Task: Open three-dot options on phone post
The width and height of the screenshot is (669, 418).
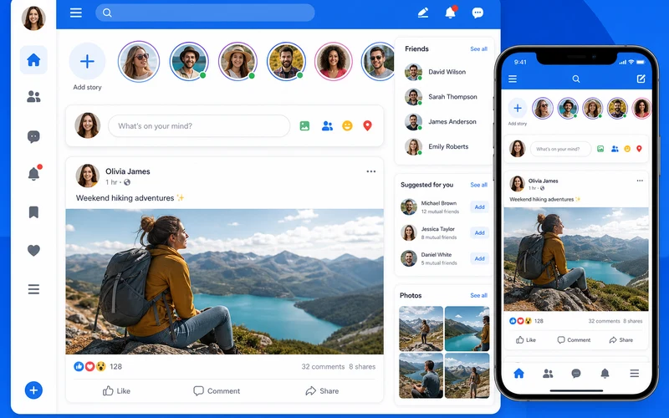Action: pyautogui.click(x=640, y=181)
